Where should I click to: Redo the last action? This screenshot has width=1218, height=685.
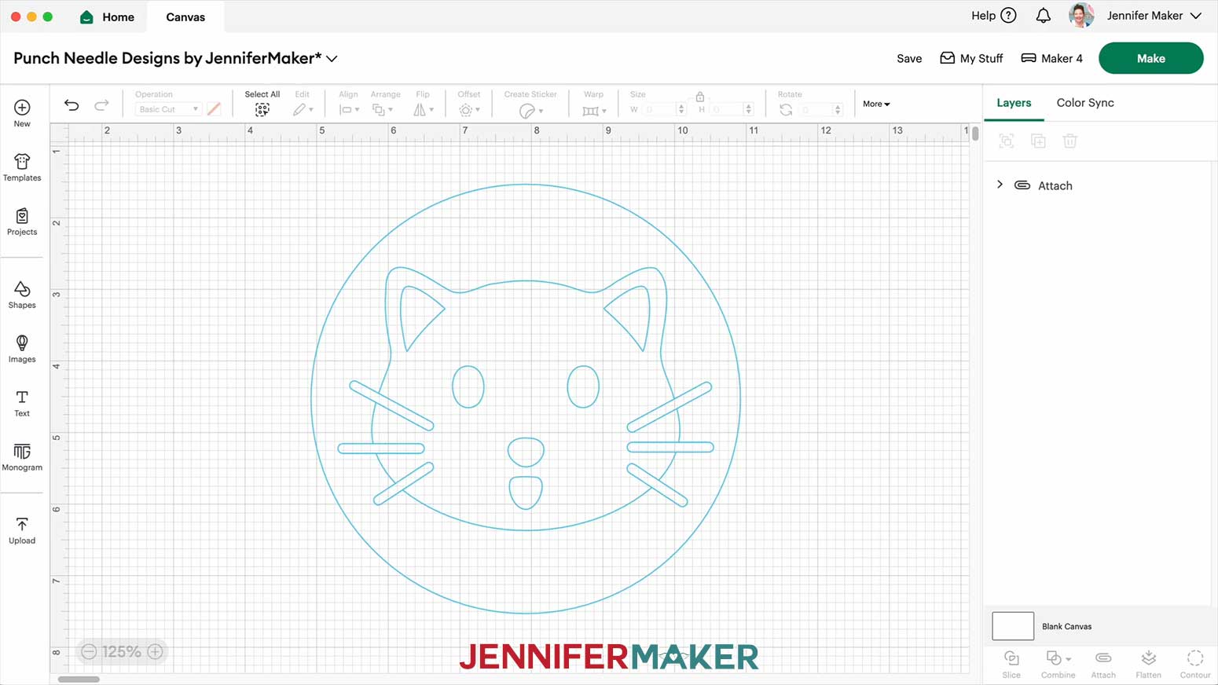coord(101,104)
